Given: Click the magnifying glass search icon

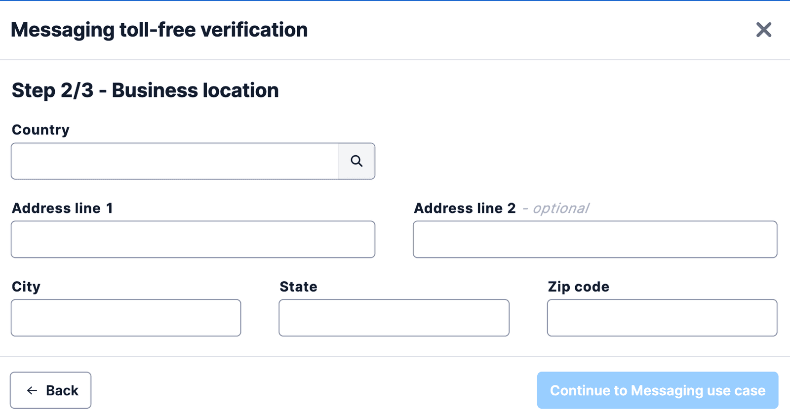Looking at the screenshot, I should (x=356, y=161).
